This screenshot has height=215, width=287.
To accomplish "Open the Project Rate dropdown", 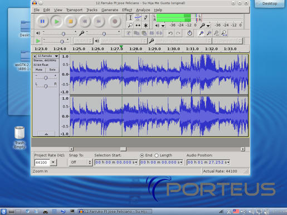I will [53, 162].
